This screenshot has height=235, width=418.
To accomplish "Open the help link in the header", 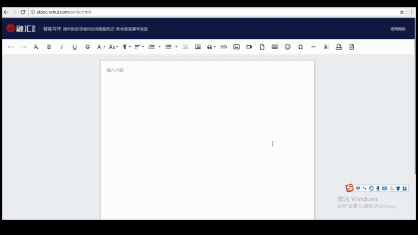I will pyautogui.click(x=398, y=29).
